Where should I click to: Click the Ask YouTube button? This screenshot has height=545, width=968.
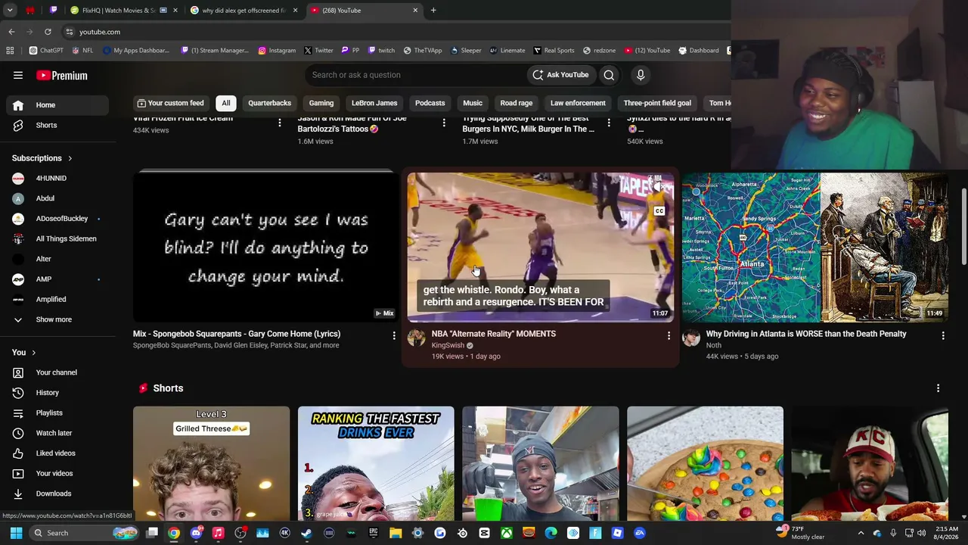click(560, 75)
